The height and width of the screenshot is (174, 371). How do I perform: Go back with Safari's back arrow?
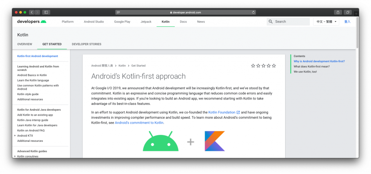point(32,12)
